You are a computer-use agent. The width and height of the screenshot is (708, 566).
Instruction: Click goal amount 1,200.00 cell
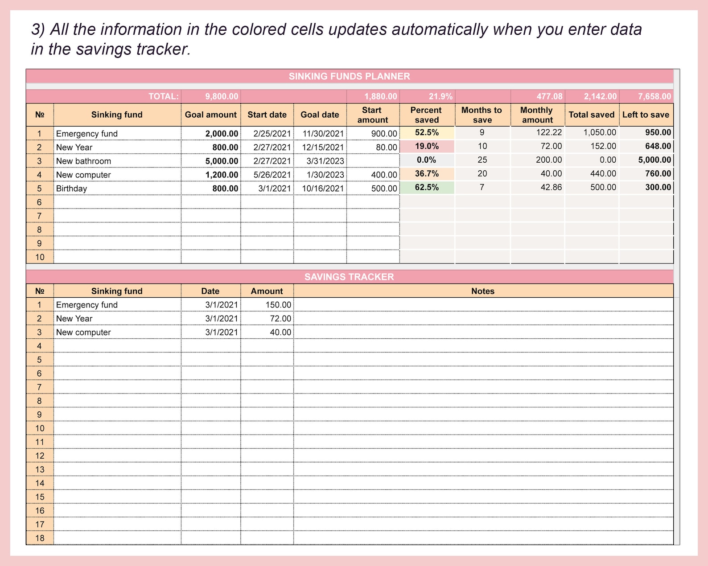pyautogui.click(x=211, y=175)
